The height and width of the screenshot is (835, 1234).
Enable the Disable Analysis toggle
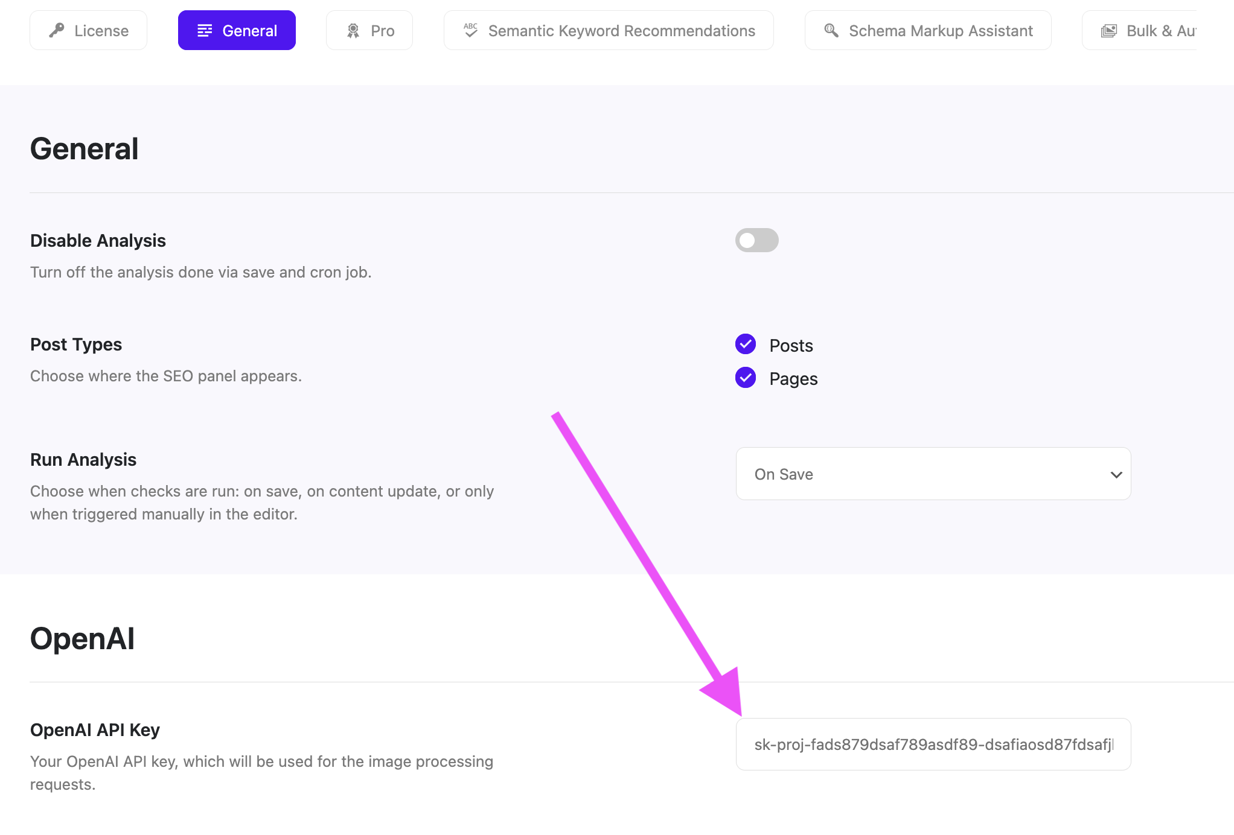coord(756,240)
